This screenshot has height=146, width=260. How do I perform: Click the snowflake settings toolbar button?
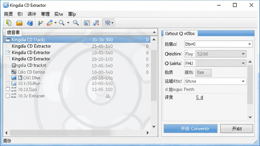[x=108, y=23]
